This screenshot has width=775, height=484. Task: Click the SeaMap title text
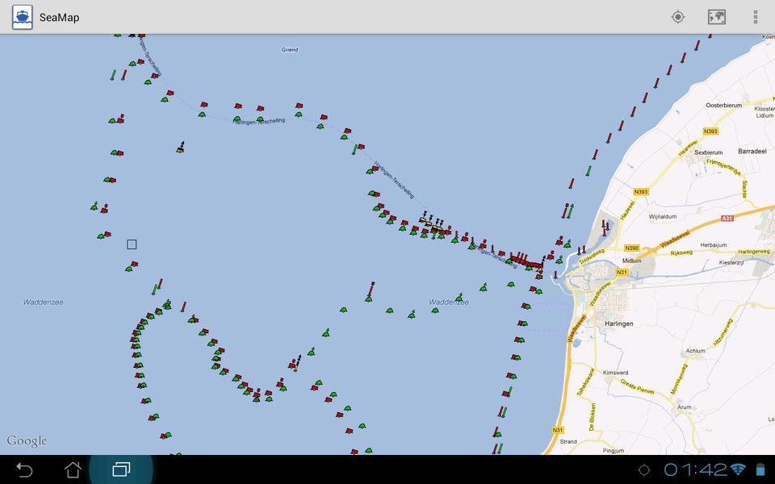click(59, 17)
